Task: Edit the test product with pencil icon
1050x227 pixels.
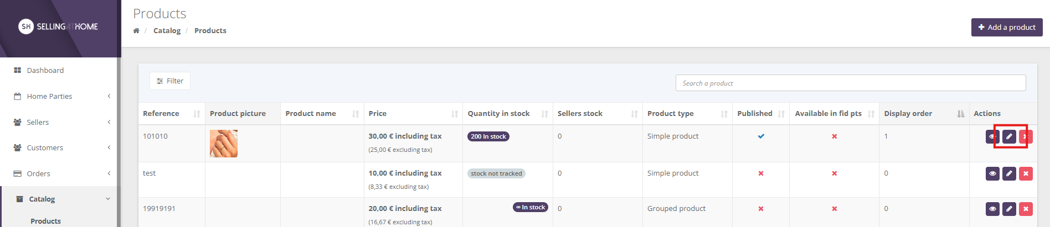Action: (1009, 173)
